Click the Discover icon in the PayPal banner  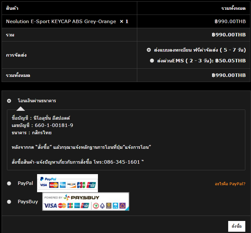72,185
